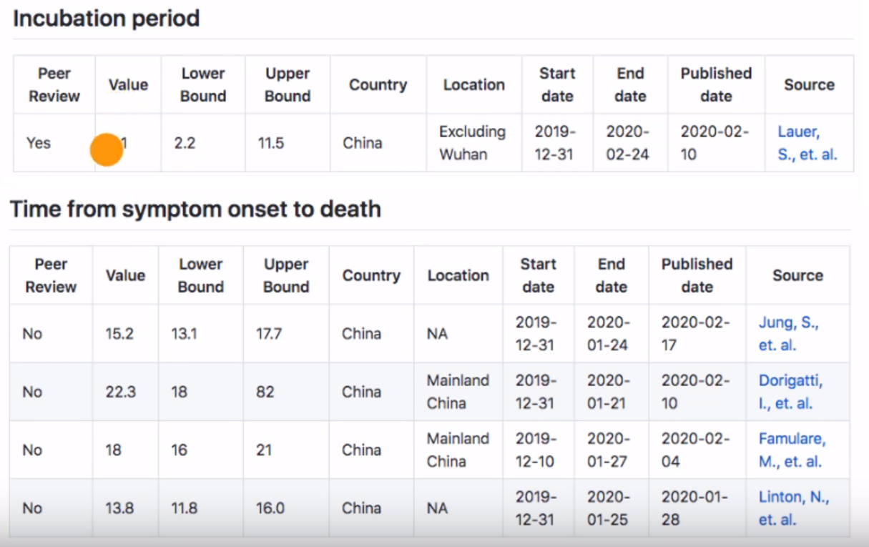Open the Dorigatti, I., et al. source link

(790, 392)
